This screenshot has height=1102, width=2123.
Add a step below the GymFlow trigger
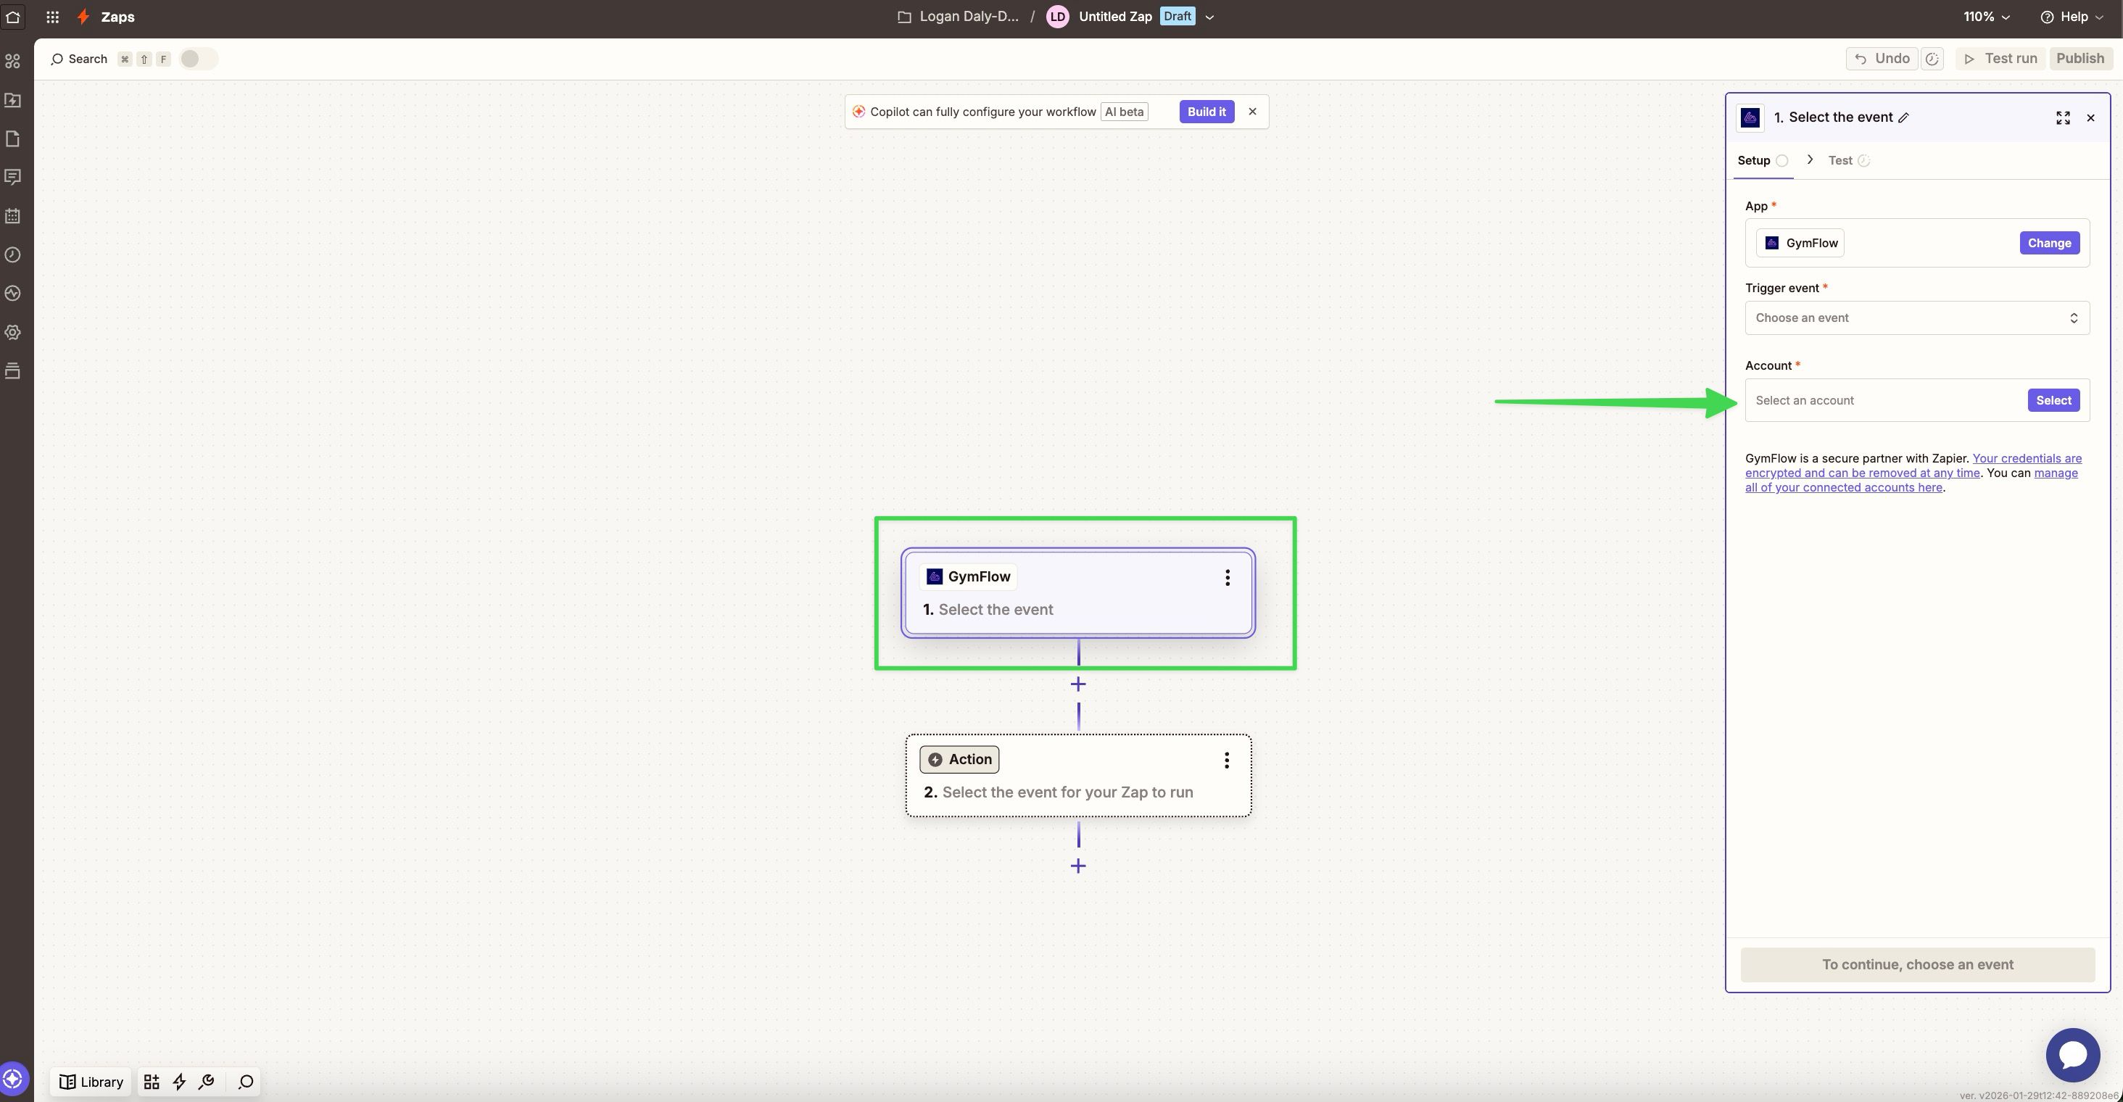(1078, 684)
